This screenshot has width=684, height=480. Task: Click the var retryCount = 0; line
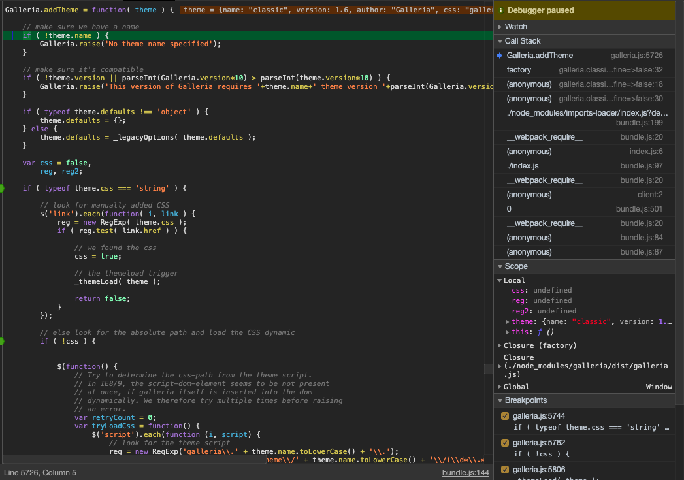coord(115,417)
